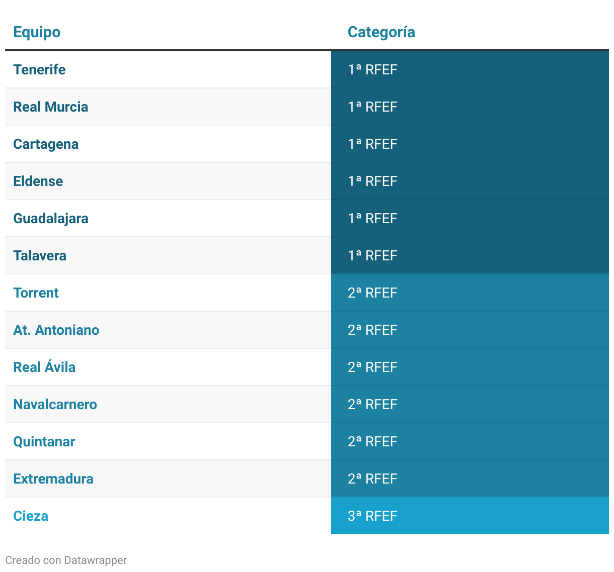Screen dimensions: 614x572
Task: Click the Navalcarnero team name
Action: [55, 404]
